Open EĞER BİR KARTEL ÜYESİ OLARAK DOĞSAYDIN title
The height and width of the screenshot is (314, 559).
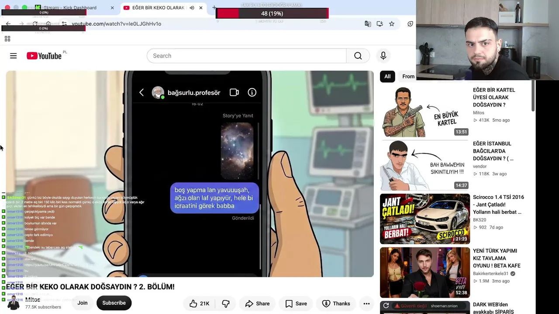494,97
